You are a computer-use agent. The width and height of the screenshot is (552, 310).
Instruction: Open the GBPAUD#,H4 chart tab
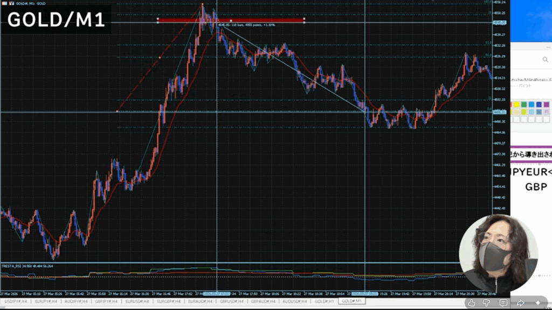(x=263, y=302)
